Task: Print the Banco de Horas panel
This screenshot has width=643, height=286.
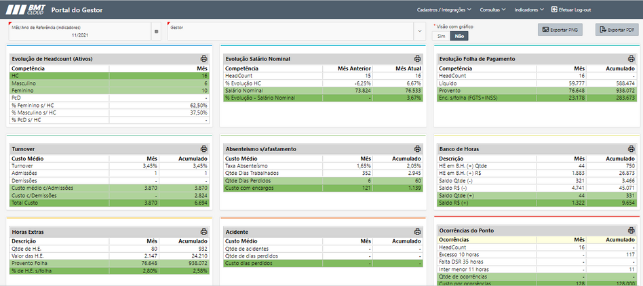Action: click(x=631, y=148)
